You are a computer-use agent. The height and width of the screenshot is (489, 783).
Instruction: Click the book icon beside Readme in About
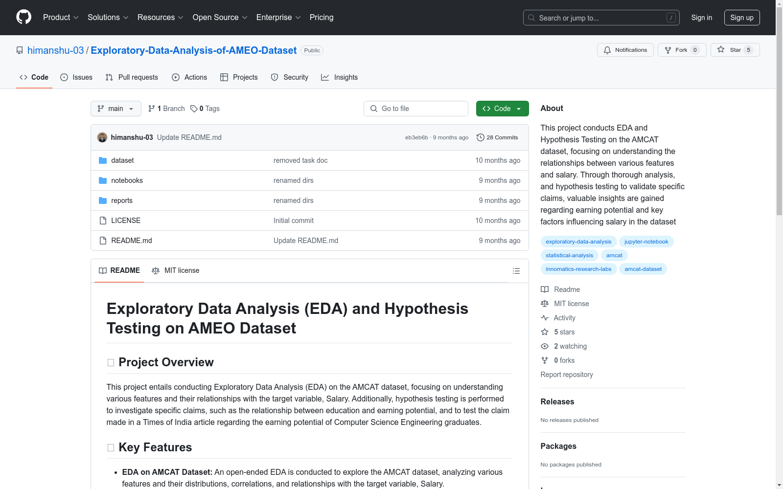click(x=545, y=289)
